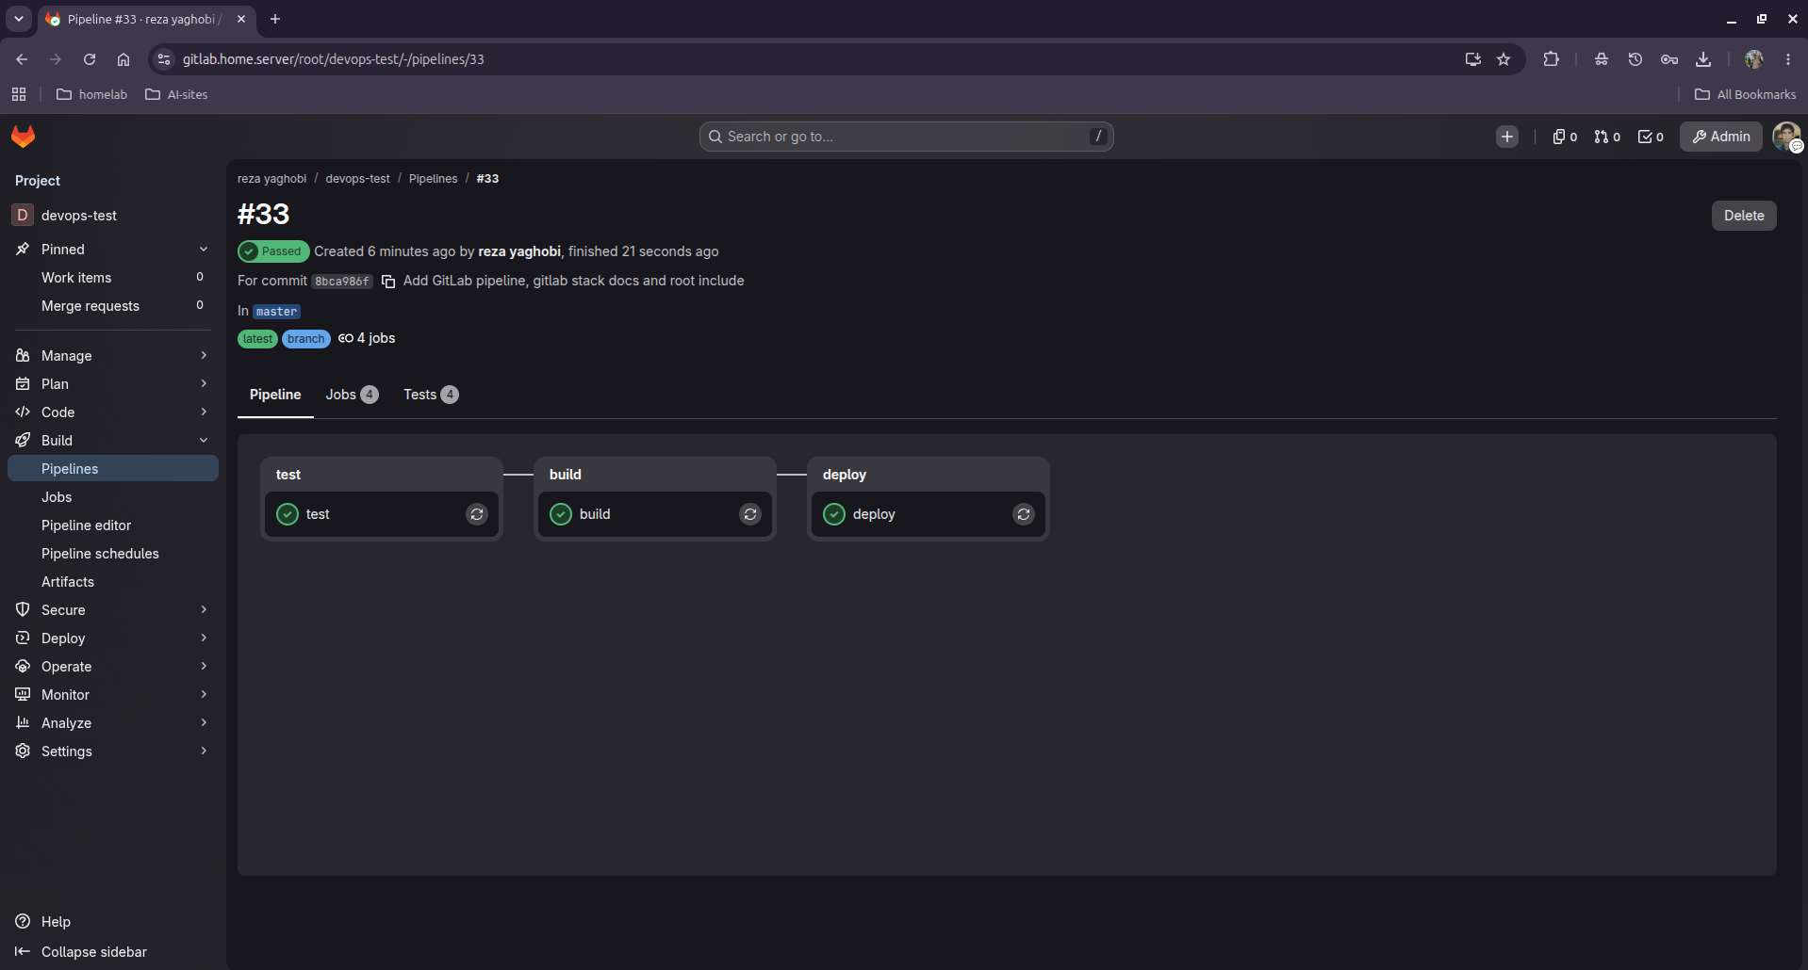Open commit 8bca986f link
This screenshot has width=1808, height=970.
coord(342,282)
